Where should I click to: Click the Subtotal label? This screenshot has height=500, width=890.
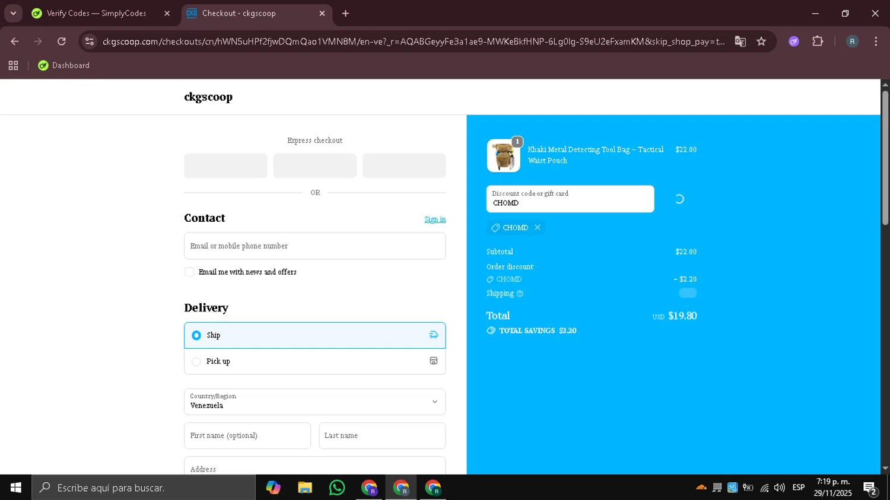[500, 252]
